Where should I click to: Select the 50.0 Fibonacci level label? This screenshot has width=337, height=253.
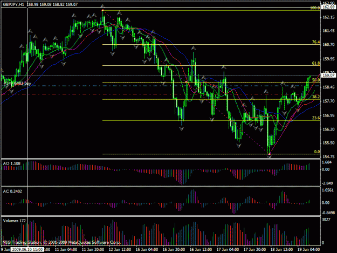[x=316, y=80]
